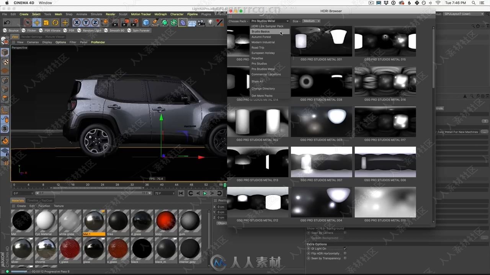
Task: Open viewport ProRender menu
Action: tap(98, 42)
